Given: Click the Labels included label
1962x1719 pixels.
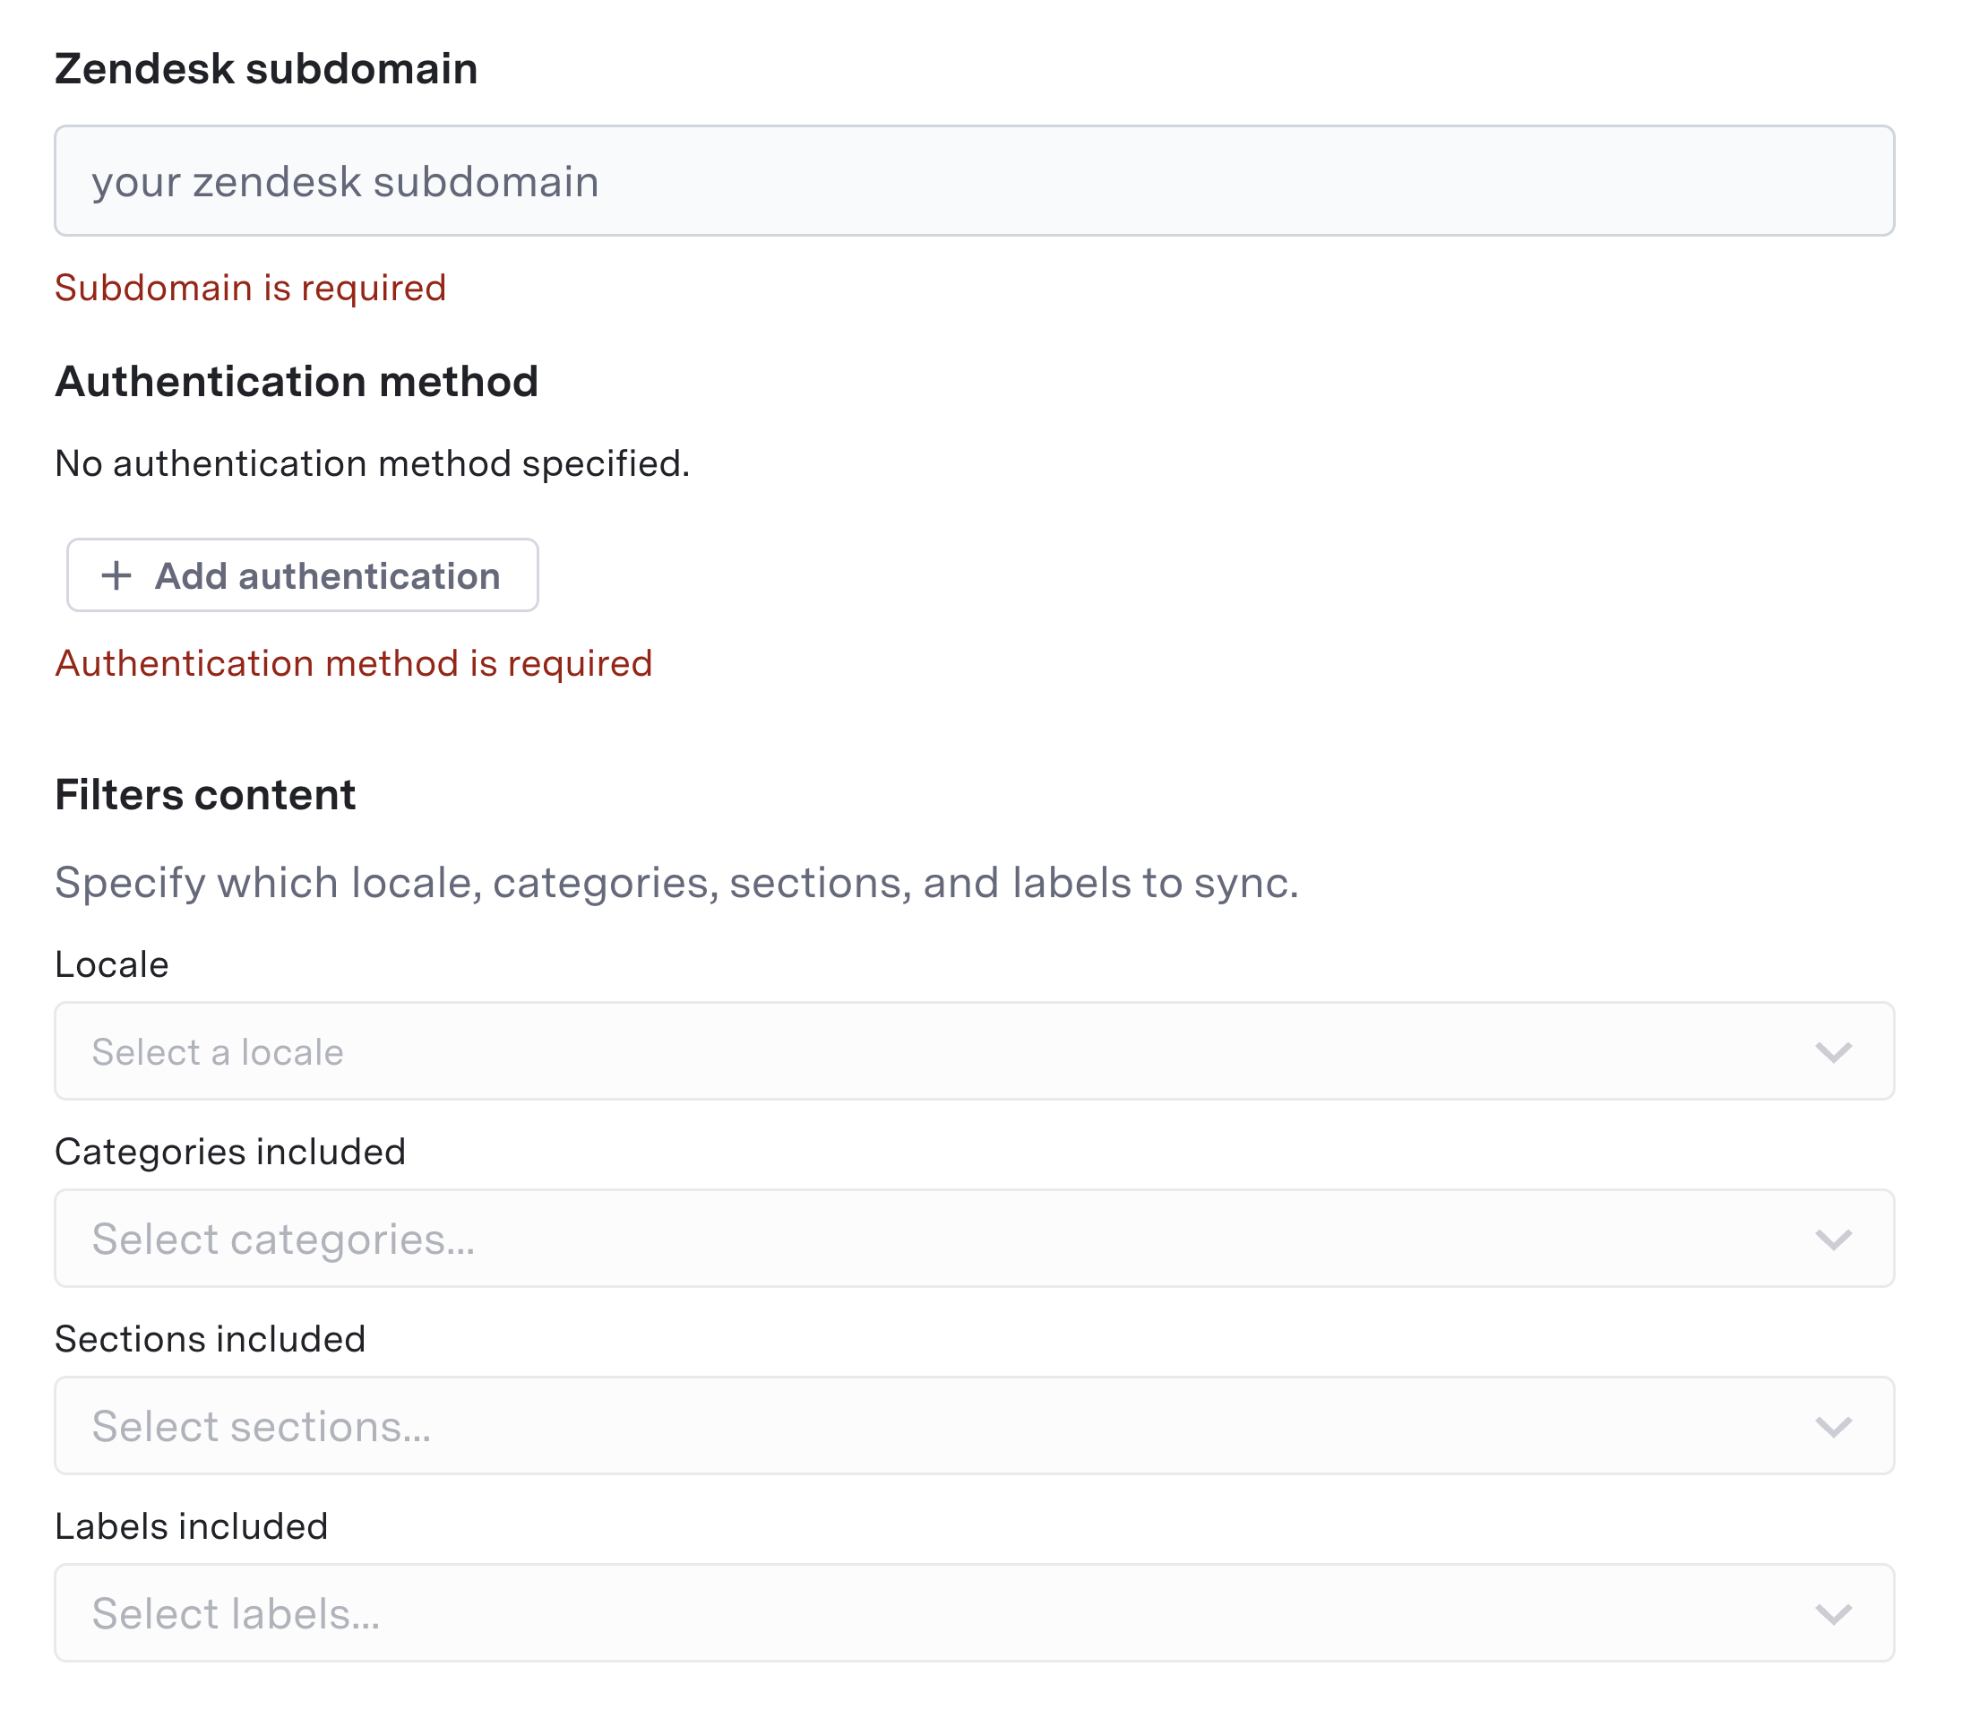Looking at the screenshot, I should [x=191, y=1526].
